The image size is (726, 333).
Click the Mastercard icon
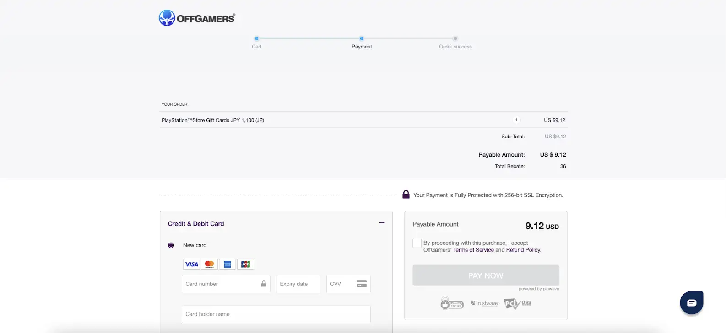pyautogui.click(x=209, y=264)
